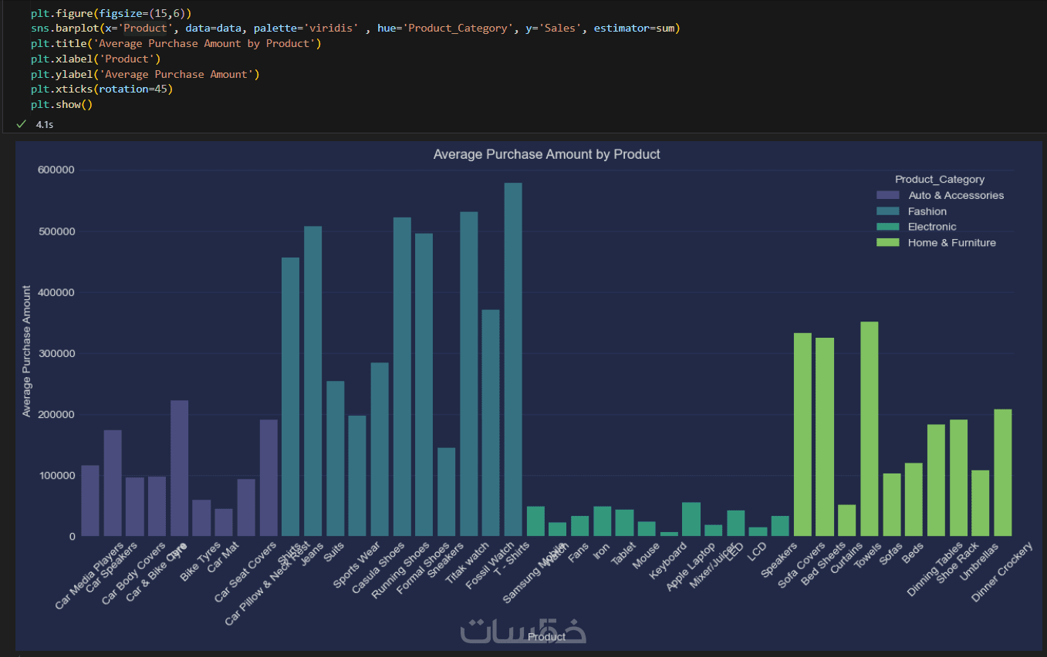This screenshot has width=1047, height=657.
Task: Click the plt.xticks(rotation=45) code line
Action: click(102, 89)
